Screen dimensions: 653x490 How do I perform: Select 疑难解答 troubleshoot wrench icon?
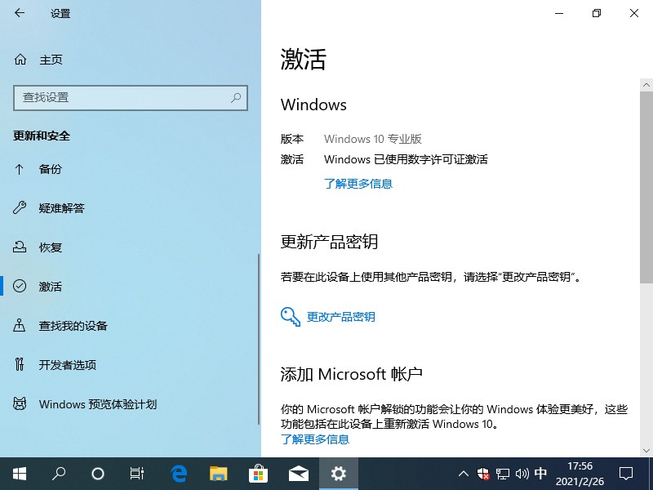point(20,208)
